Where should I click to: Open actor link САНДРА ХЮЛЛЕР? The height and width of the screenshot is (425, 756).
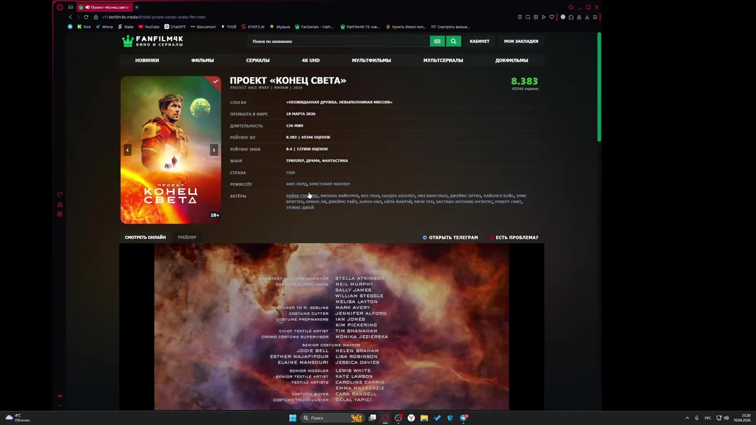coord(398,196)
